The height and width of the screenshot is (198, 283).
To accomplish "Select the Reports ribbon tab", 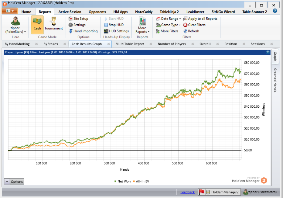I will pyautogui.click(x=45, y=12).
